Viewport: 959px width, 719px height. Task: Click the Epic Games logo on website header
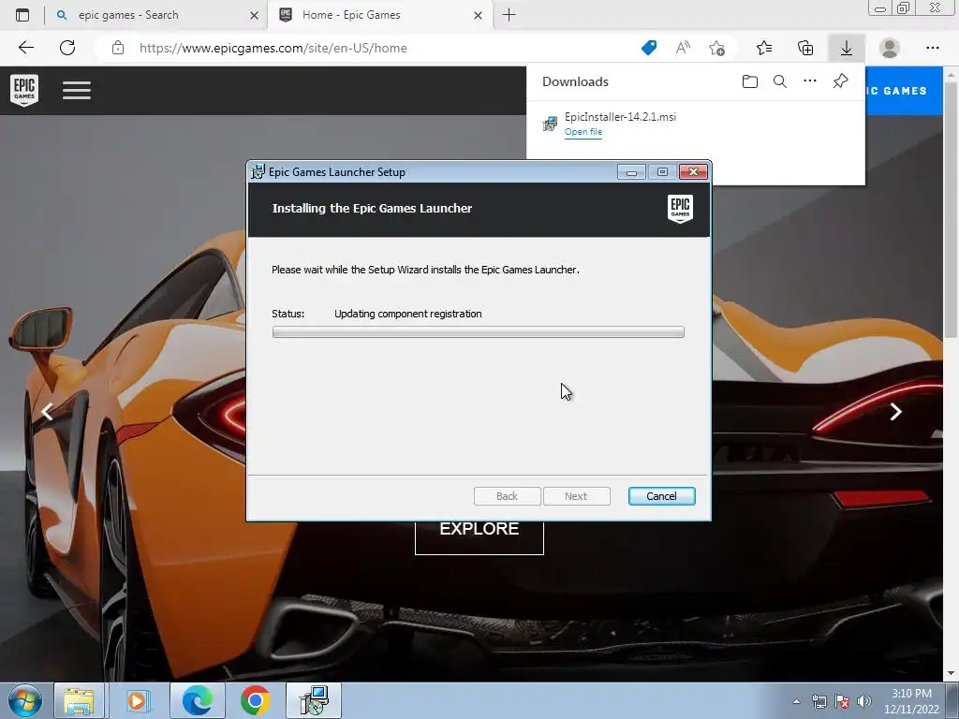[24, 91]
